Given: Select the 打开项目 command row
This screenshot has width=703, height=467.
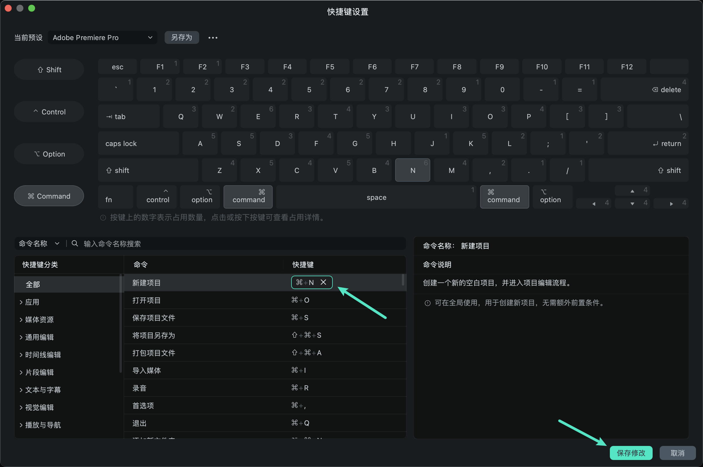Looking at the screenshot, I should tap(265, 300).
